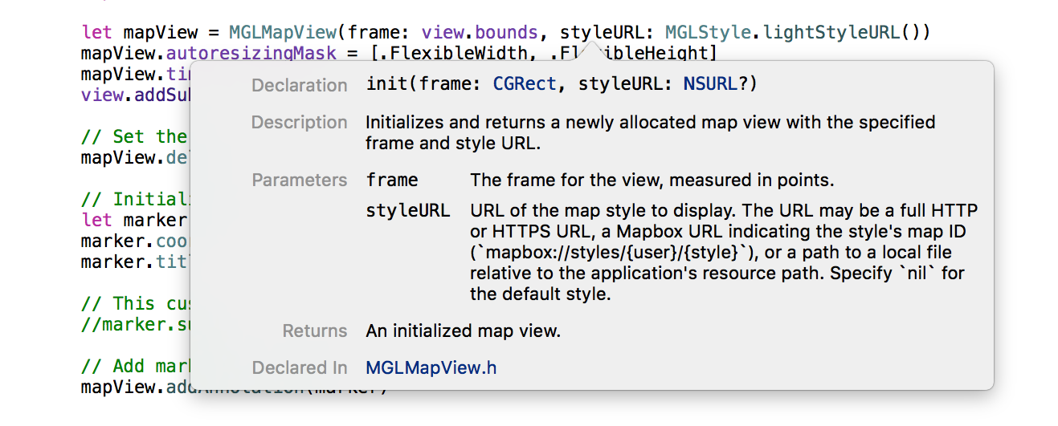Click the mapbox://styles URL example text
The height and width of the screenshot is (426, 1058).
[x=615, y=253]
